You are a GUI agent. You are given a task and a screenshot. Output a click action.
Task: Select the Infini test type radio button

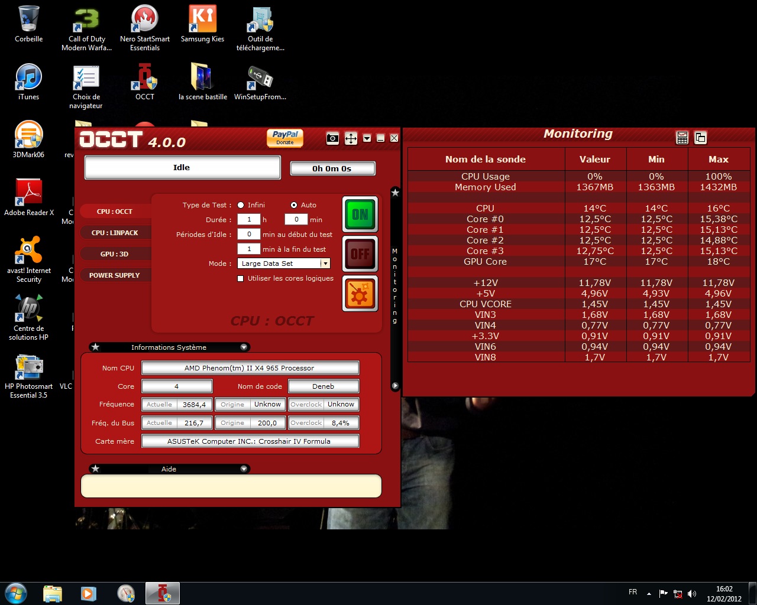pos(241,205)
